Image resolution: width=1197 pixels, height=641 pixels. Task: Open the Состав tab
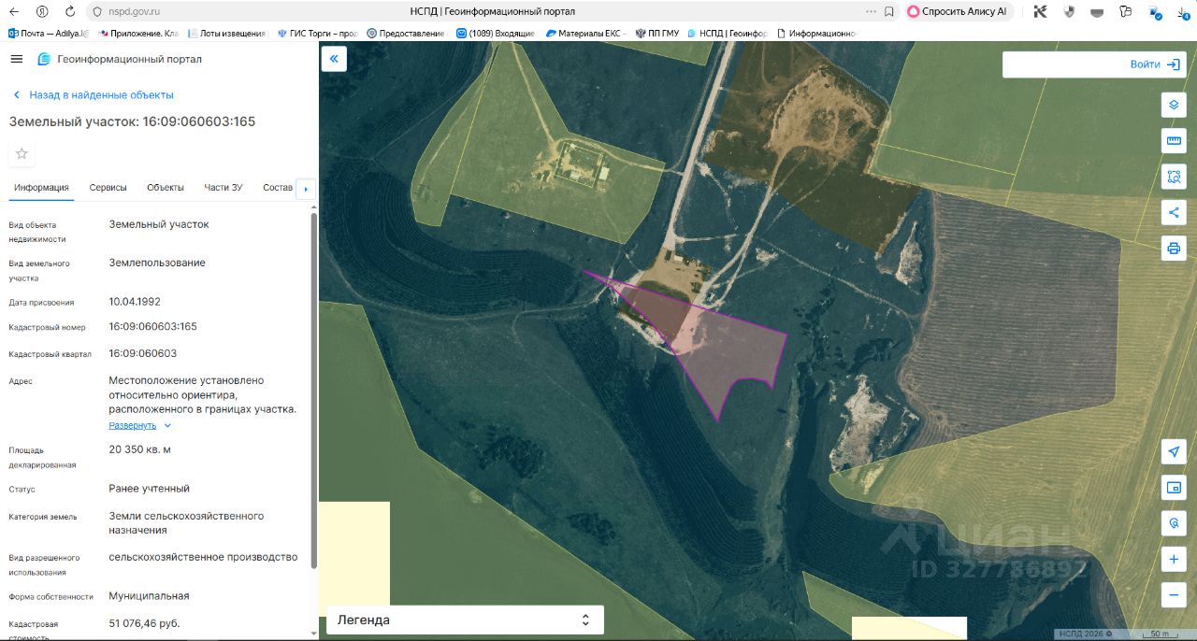[x=278, y=187]
